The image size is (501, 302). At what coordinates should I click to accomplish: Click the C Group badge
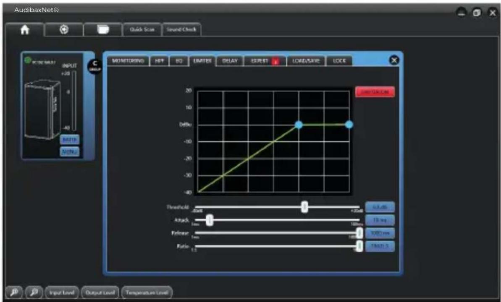pos(94,66)
